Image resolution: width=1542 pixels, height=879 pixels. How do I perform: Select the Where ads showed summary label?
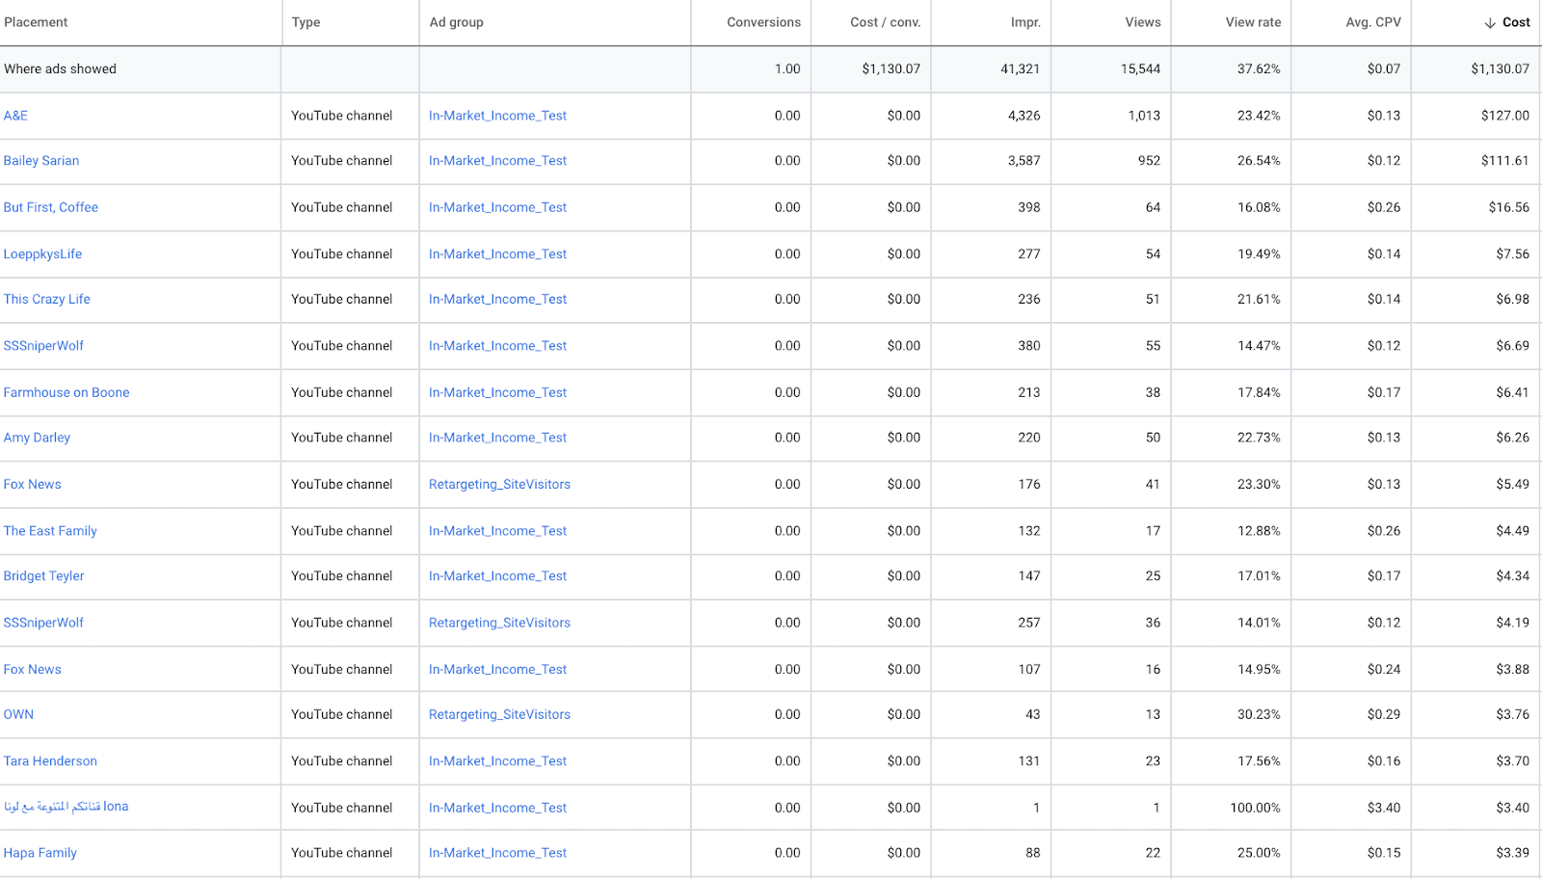pyautogui.click(x=60, y=69)
